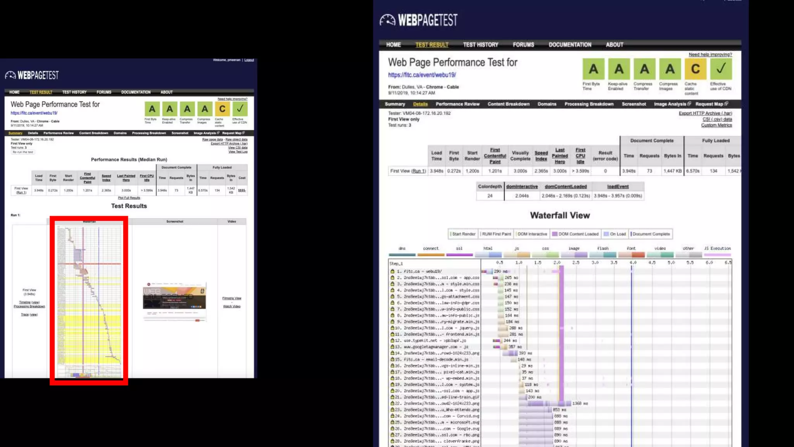794x447 pixels.
Task: Click the small WebPageTest logo above the Performance Results summary page
Action: click(32, 75)
